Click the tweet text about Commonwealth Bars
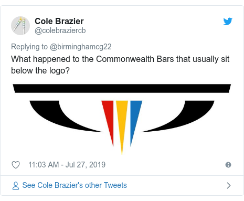 120,65
